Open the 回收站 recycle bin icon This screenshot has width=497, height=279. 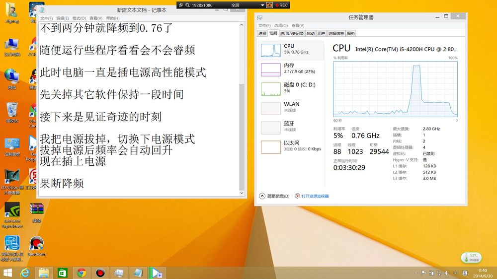(x=12, y=112)
